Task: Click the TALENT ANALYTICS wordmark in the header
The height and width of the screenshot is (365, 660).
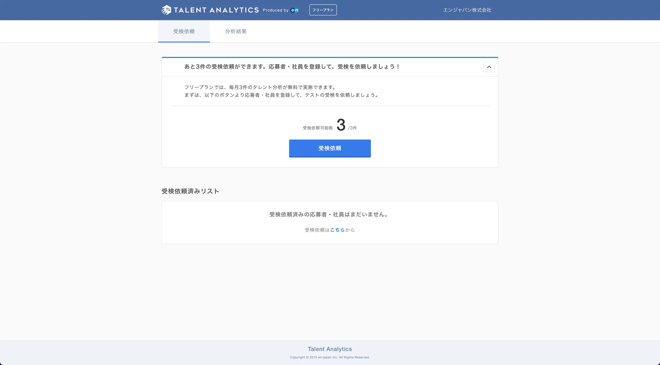Action: click(x=216, y=10)
